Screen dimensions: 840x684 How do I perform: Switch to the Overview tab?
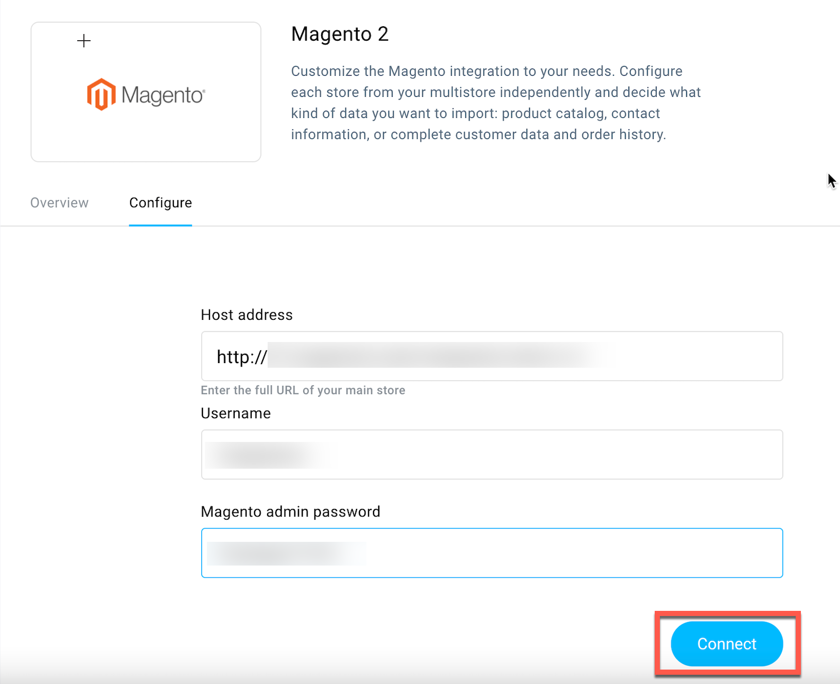click(x=59, y=203)
